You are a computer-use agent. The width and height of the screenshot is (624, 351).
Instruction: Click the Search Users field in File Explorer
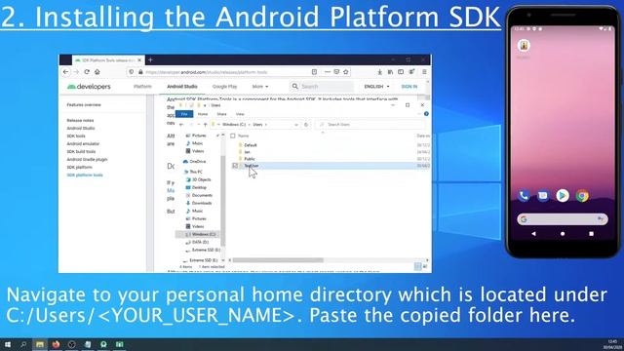[x=370, y=125]
